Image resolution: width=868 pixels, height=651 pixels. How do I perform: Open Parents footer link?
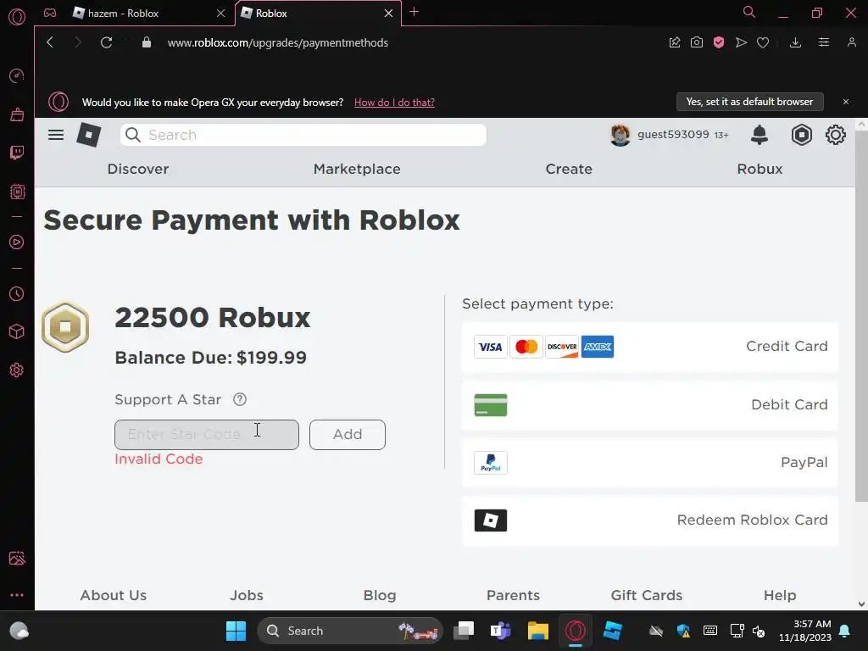[513, 595]
